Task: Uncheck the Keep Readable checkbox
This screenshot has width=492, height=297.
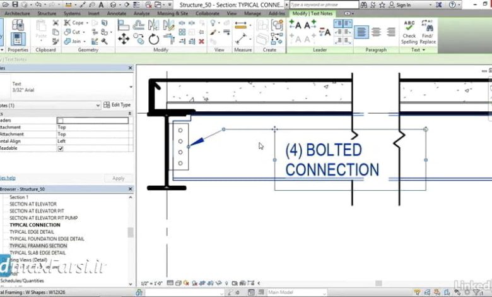Action: [x=61, y=148]
